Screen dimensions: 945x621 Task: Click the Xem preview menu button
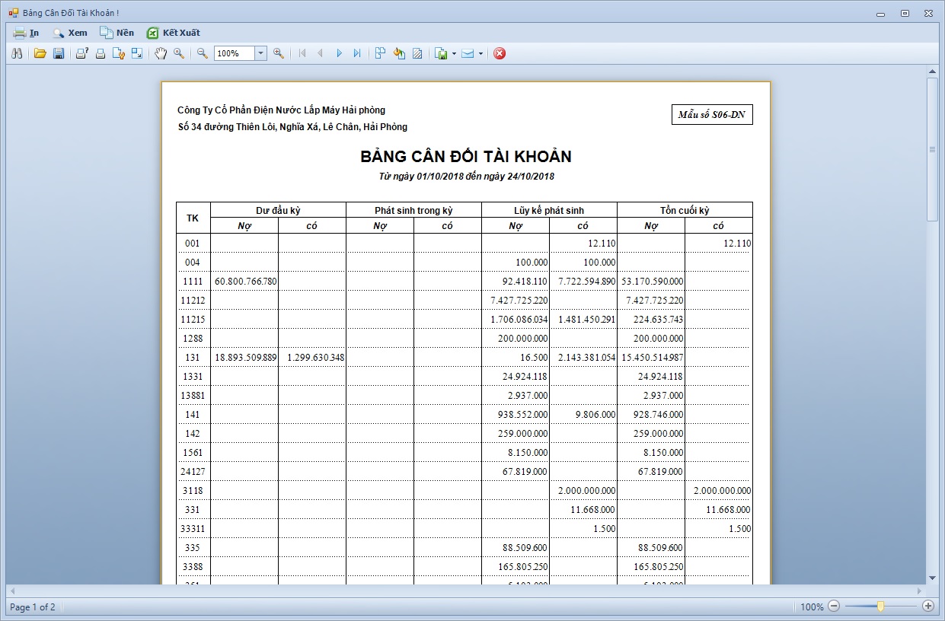[69, 33]
